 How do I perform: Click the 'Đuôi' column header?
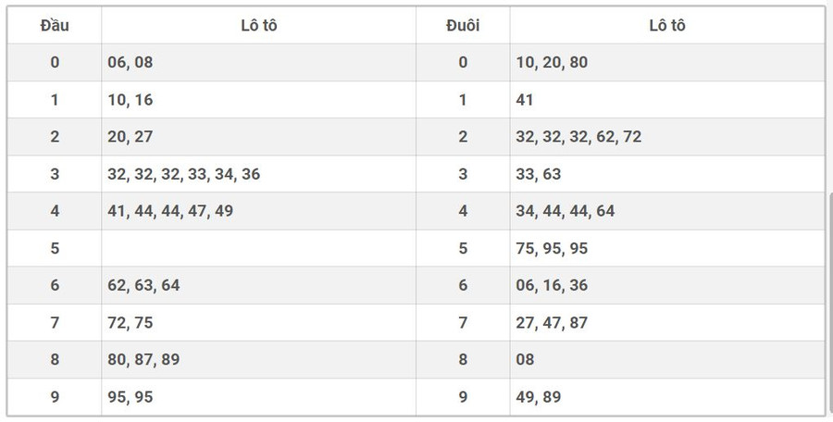tap(463, 25)
